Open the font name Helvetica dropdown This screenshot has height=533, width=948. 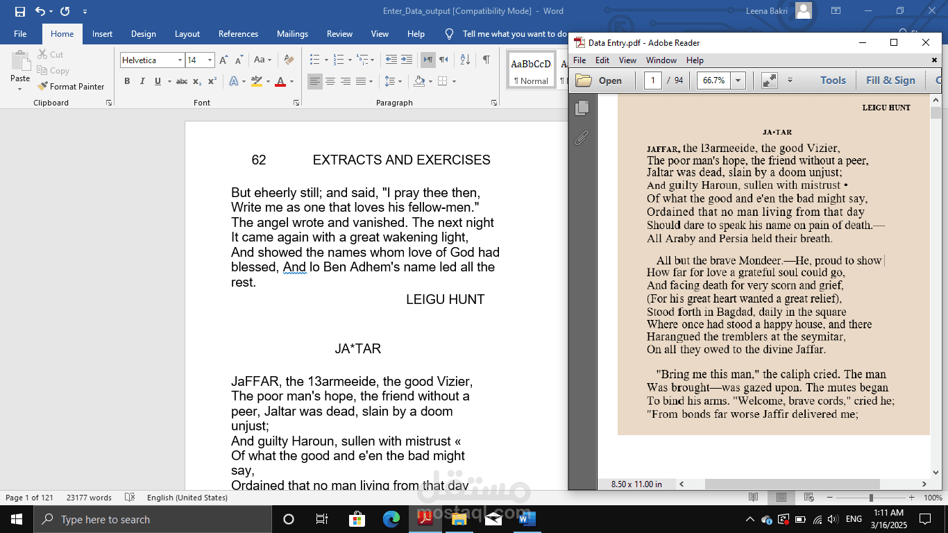click(x=180, y=60)
